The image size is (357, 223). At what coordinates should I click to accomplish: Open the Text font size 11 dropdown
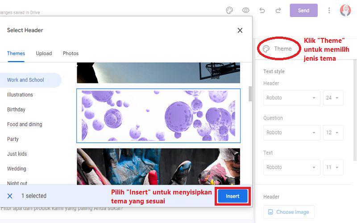click(x=333, y=167)
